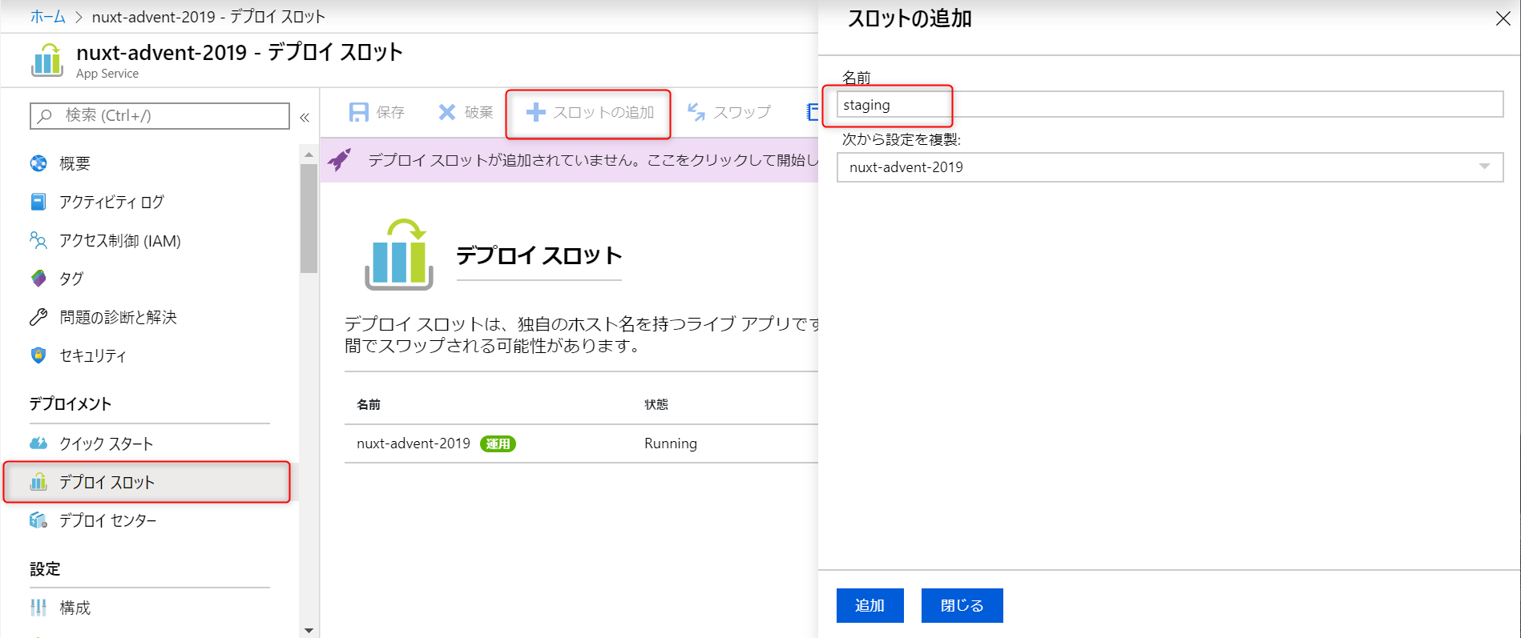Open タグ menu item

tap(71, 279)
